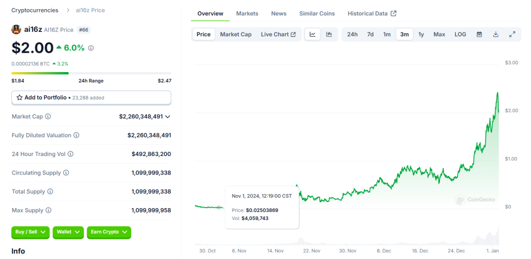Show Circulating Supply info icon
The image size is (531, 259).
[x=66, y=173]
